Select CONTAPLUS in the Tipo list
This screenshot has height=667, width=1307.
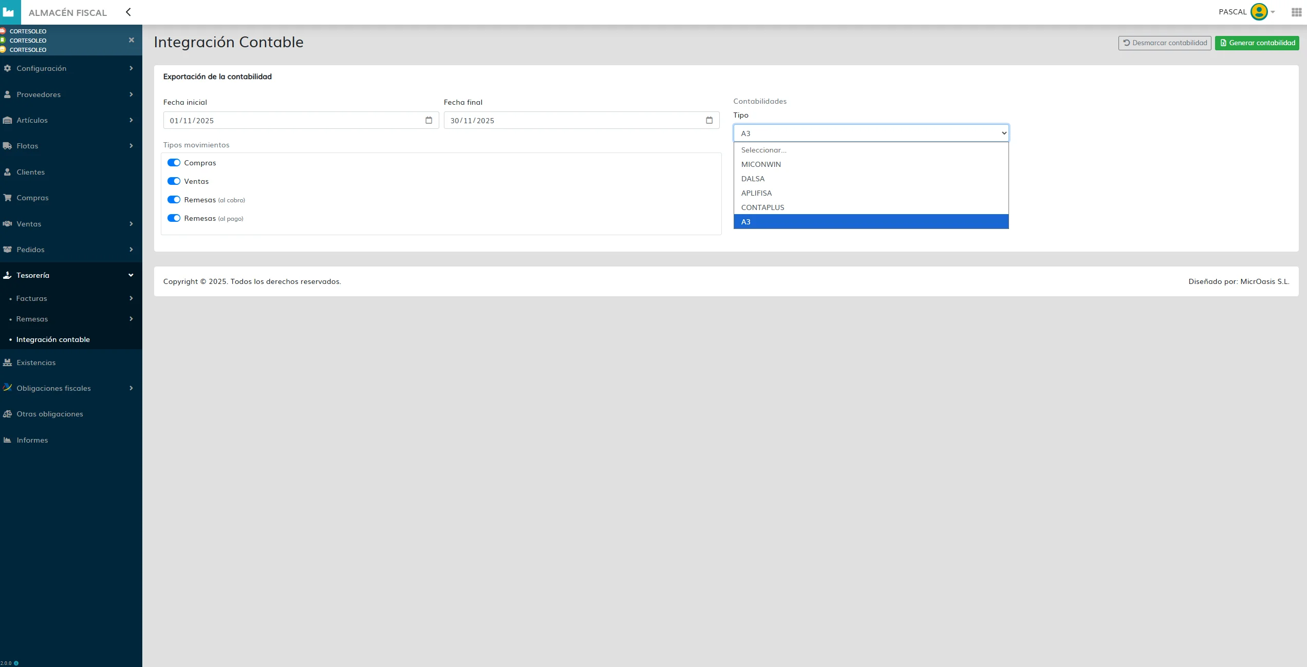coord(871,207)
